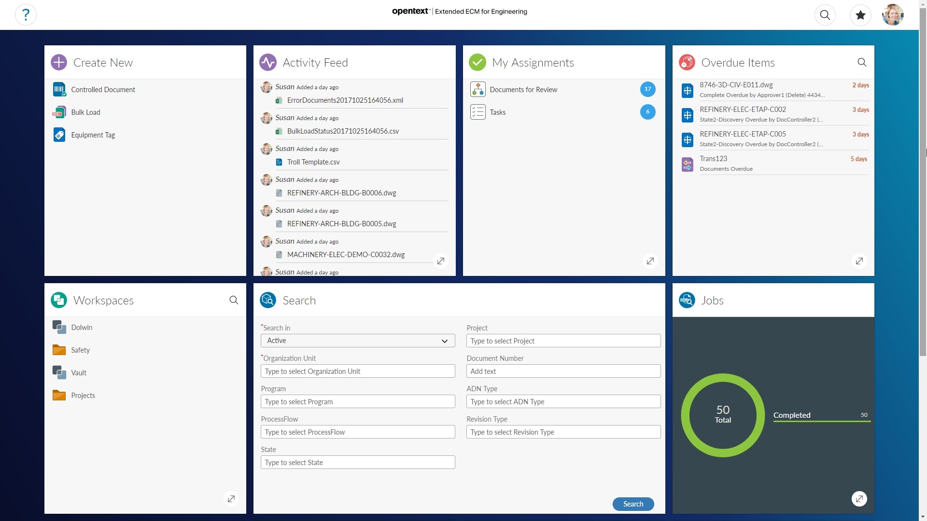Expand the Activity Feed panel
The height and width of the screenshot is (521, 927).
pyautogui.click(x=441, y=260)
